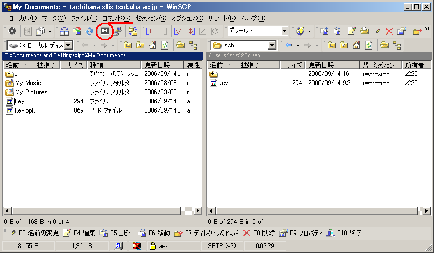Image resolution: width=434 pixels, height=253 pixels.
Task: Click F5 コピー button
Action: pyautogui.click(x=117, y=233)
